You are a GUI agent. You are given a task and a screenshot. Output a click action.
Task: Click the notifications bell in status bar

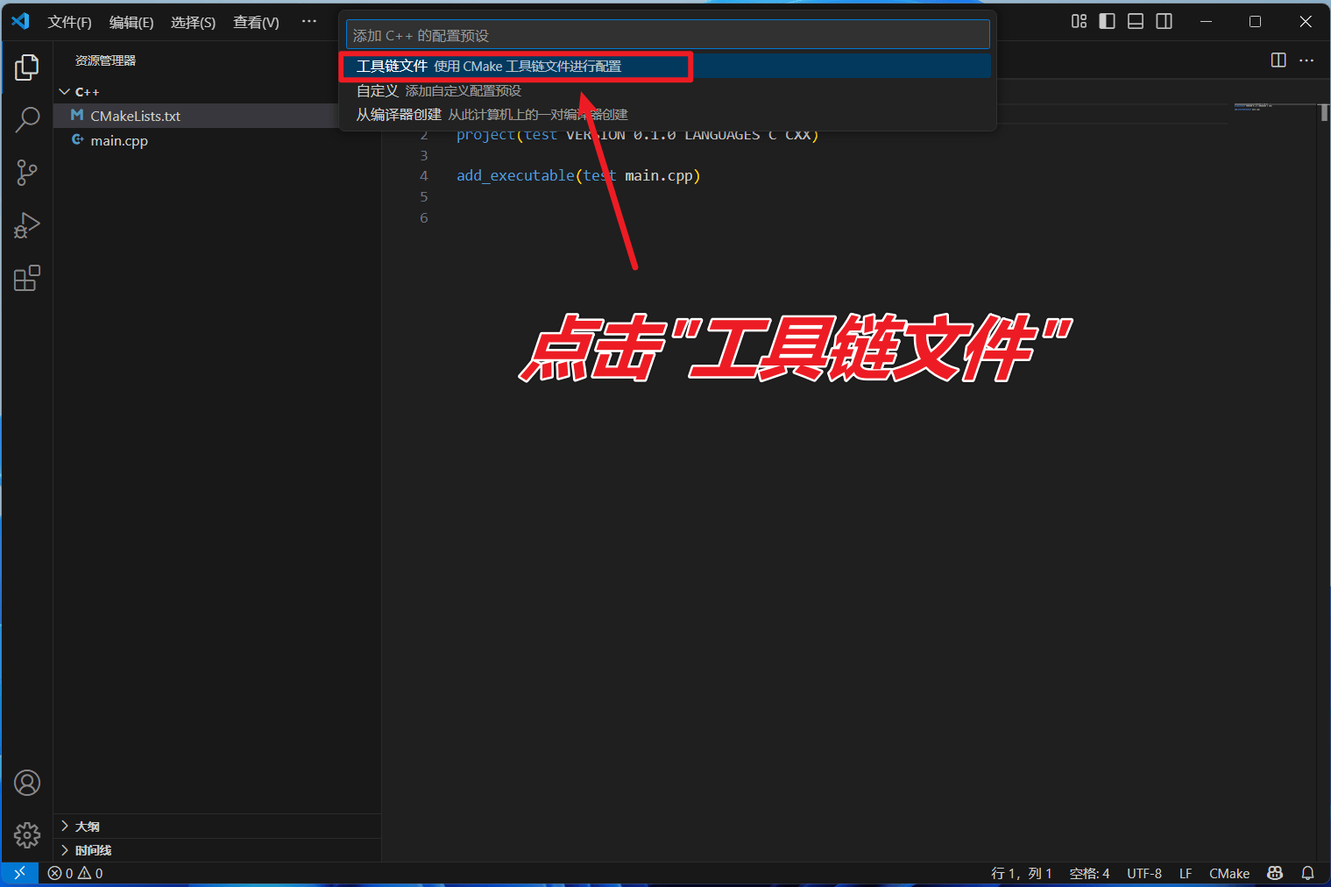pos(1307,873)
